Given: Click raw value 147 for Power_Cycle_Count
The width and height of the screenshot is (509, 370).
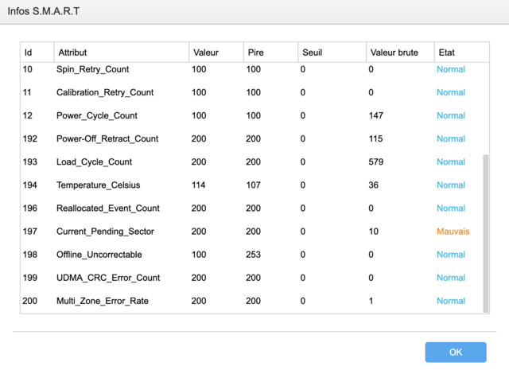Looking at the screenshot, I should pyautogui.click(x=376, y=115).
